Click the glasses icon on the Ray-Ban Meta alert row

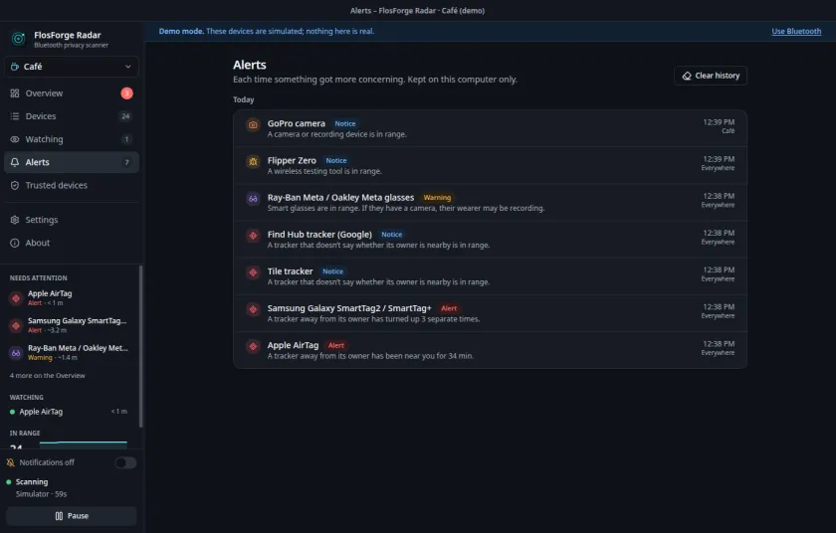point(253,199)
